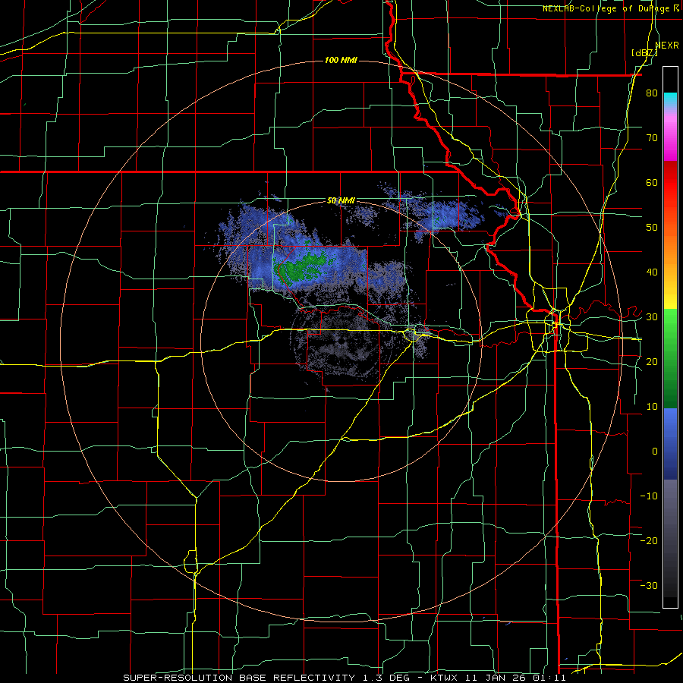
Task: Click the -10 value on the dBZ scale
Action: click(649, 496)
